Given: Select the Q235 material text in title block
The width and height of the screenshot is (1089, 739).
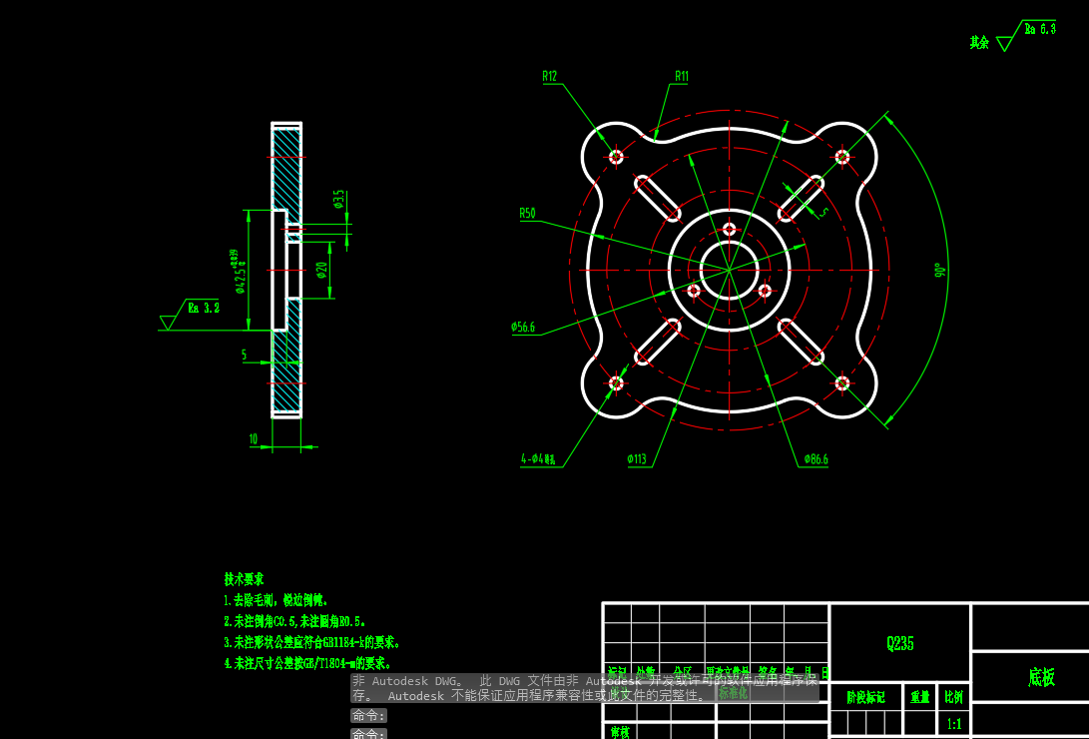Looking at the screenshot, I should click(900, 644).
